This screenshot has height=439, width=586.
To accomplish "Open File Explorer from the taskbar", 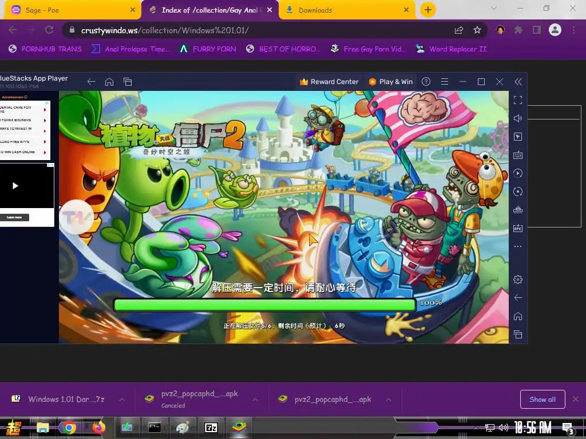I will click(x=42, y=427).
